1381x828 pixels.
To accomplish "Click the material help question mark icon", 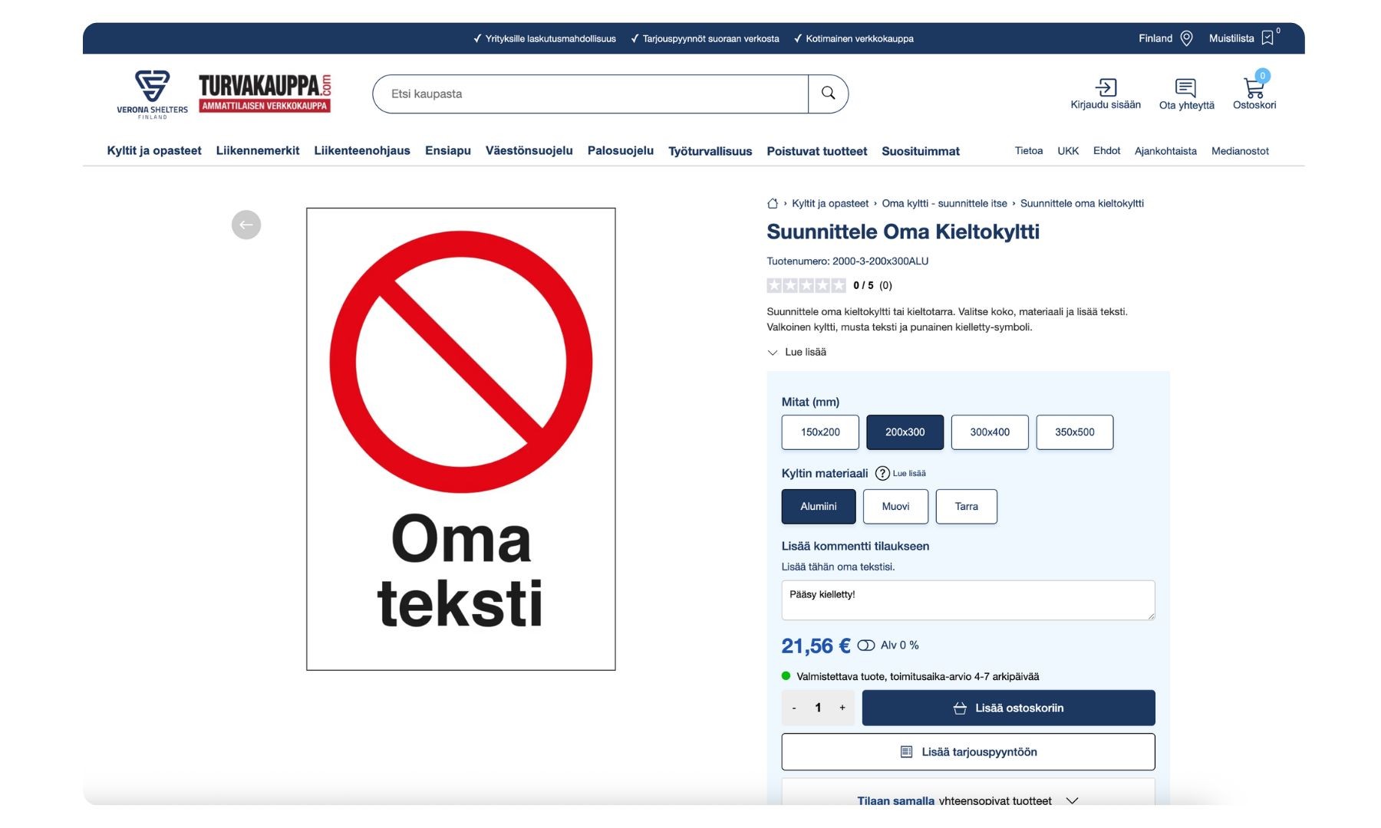I will 882,473.
